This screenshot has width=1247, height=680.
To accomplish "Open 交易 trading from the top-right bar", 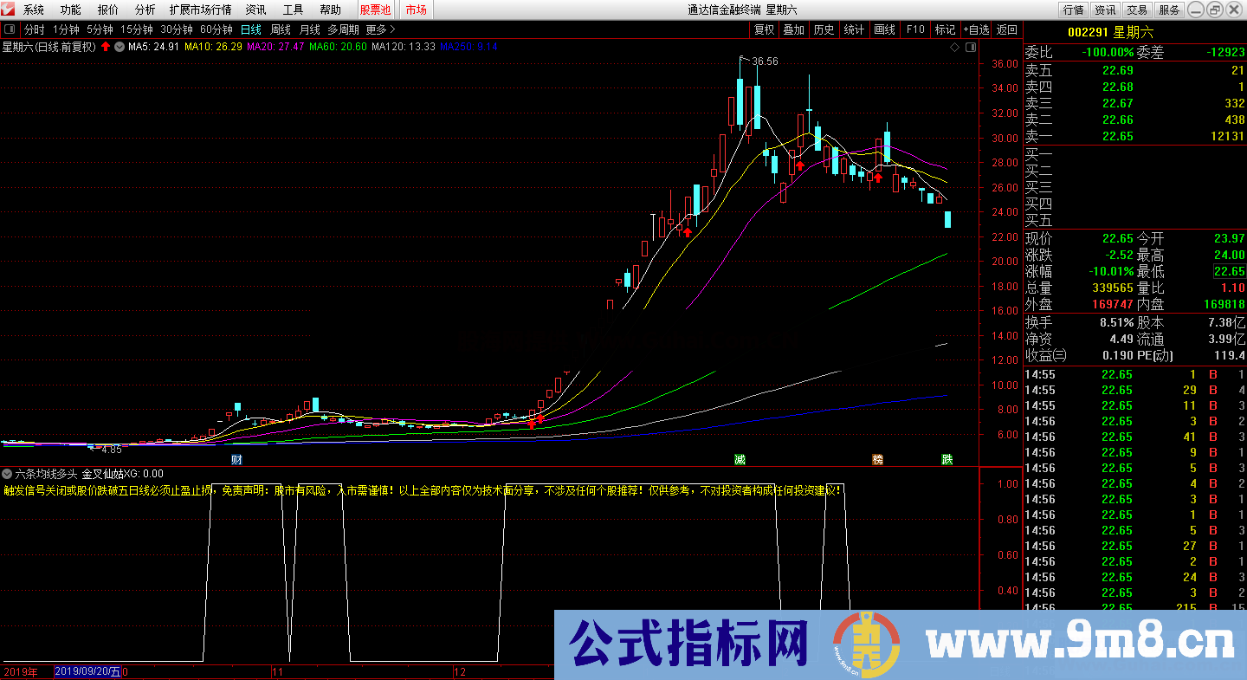I will (x=1137, y=10).
